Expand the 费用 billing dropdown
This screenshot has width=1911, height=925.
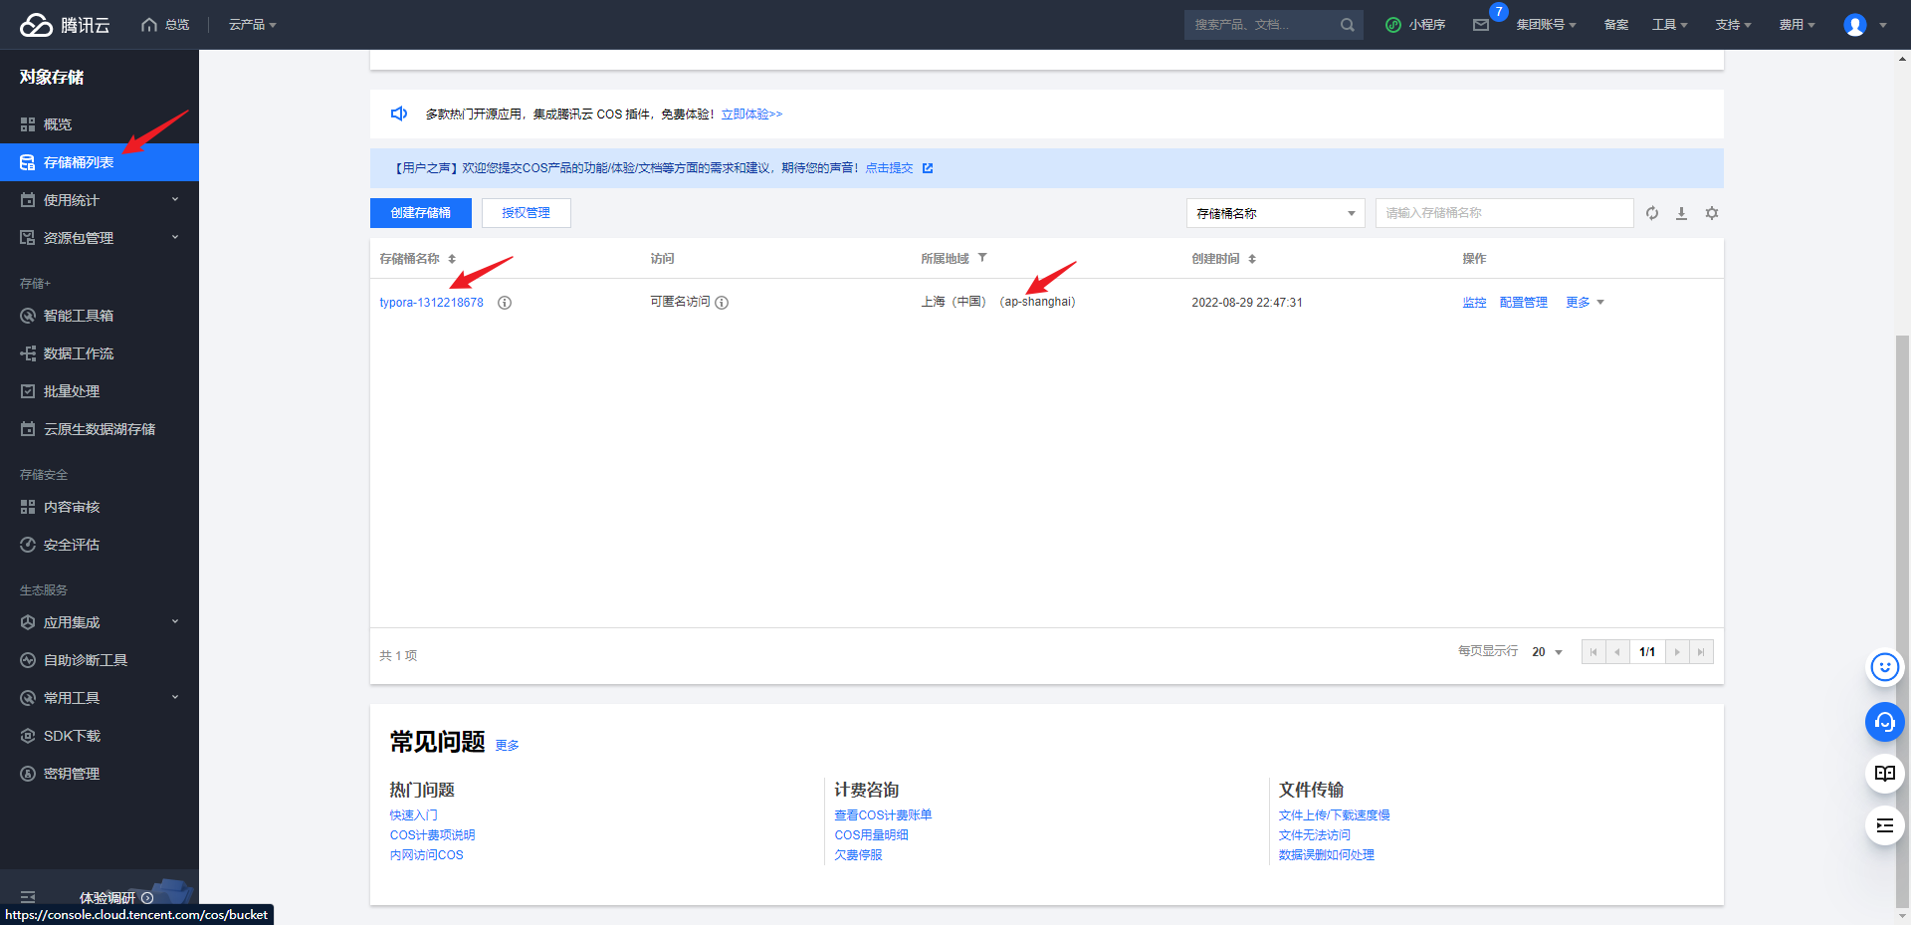tap(1797, 25)
